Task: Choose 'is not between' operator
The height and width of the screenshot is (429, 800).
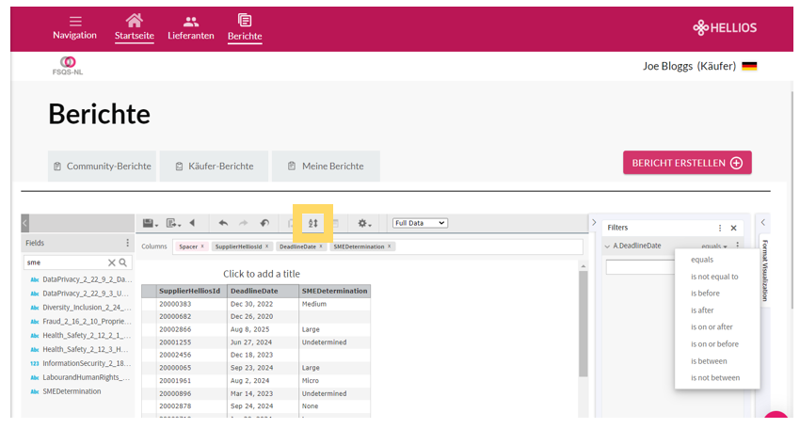Action: click(715, 378)
